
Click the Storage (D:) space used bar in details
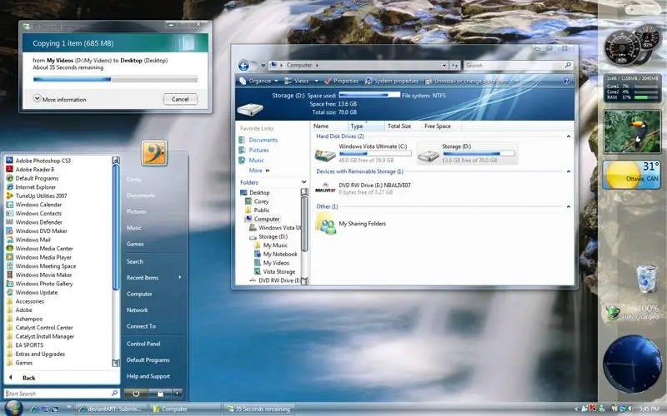[369, 95]
